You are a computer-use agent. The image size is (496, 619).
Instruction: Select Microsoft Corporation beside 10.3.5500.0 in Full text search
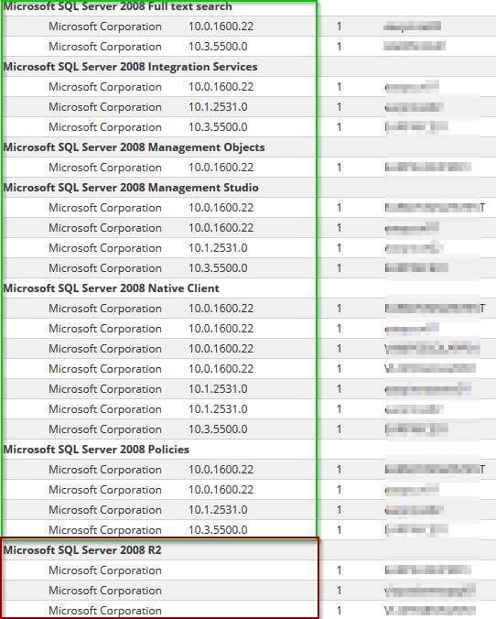pyautogui.click(x=105, y=47)
